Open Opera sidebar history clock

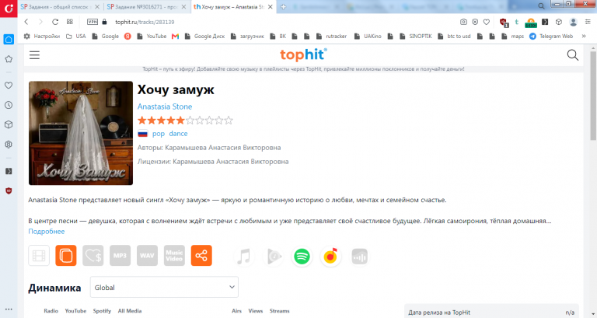tap(9, 105)
